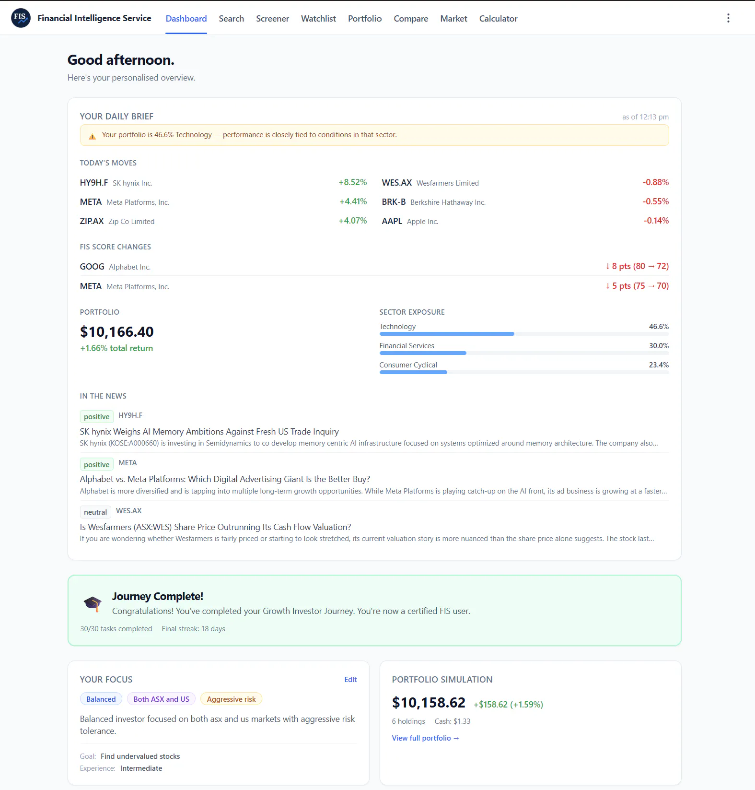Click the FIS logo icon
Screen dimensions: 755x790
[21, 18]
